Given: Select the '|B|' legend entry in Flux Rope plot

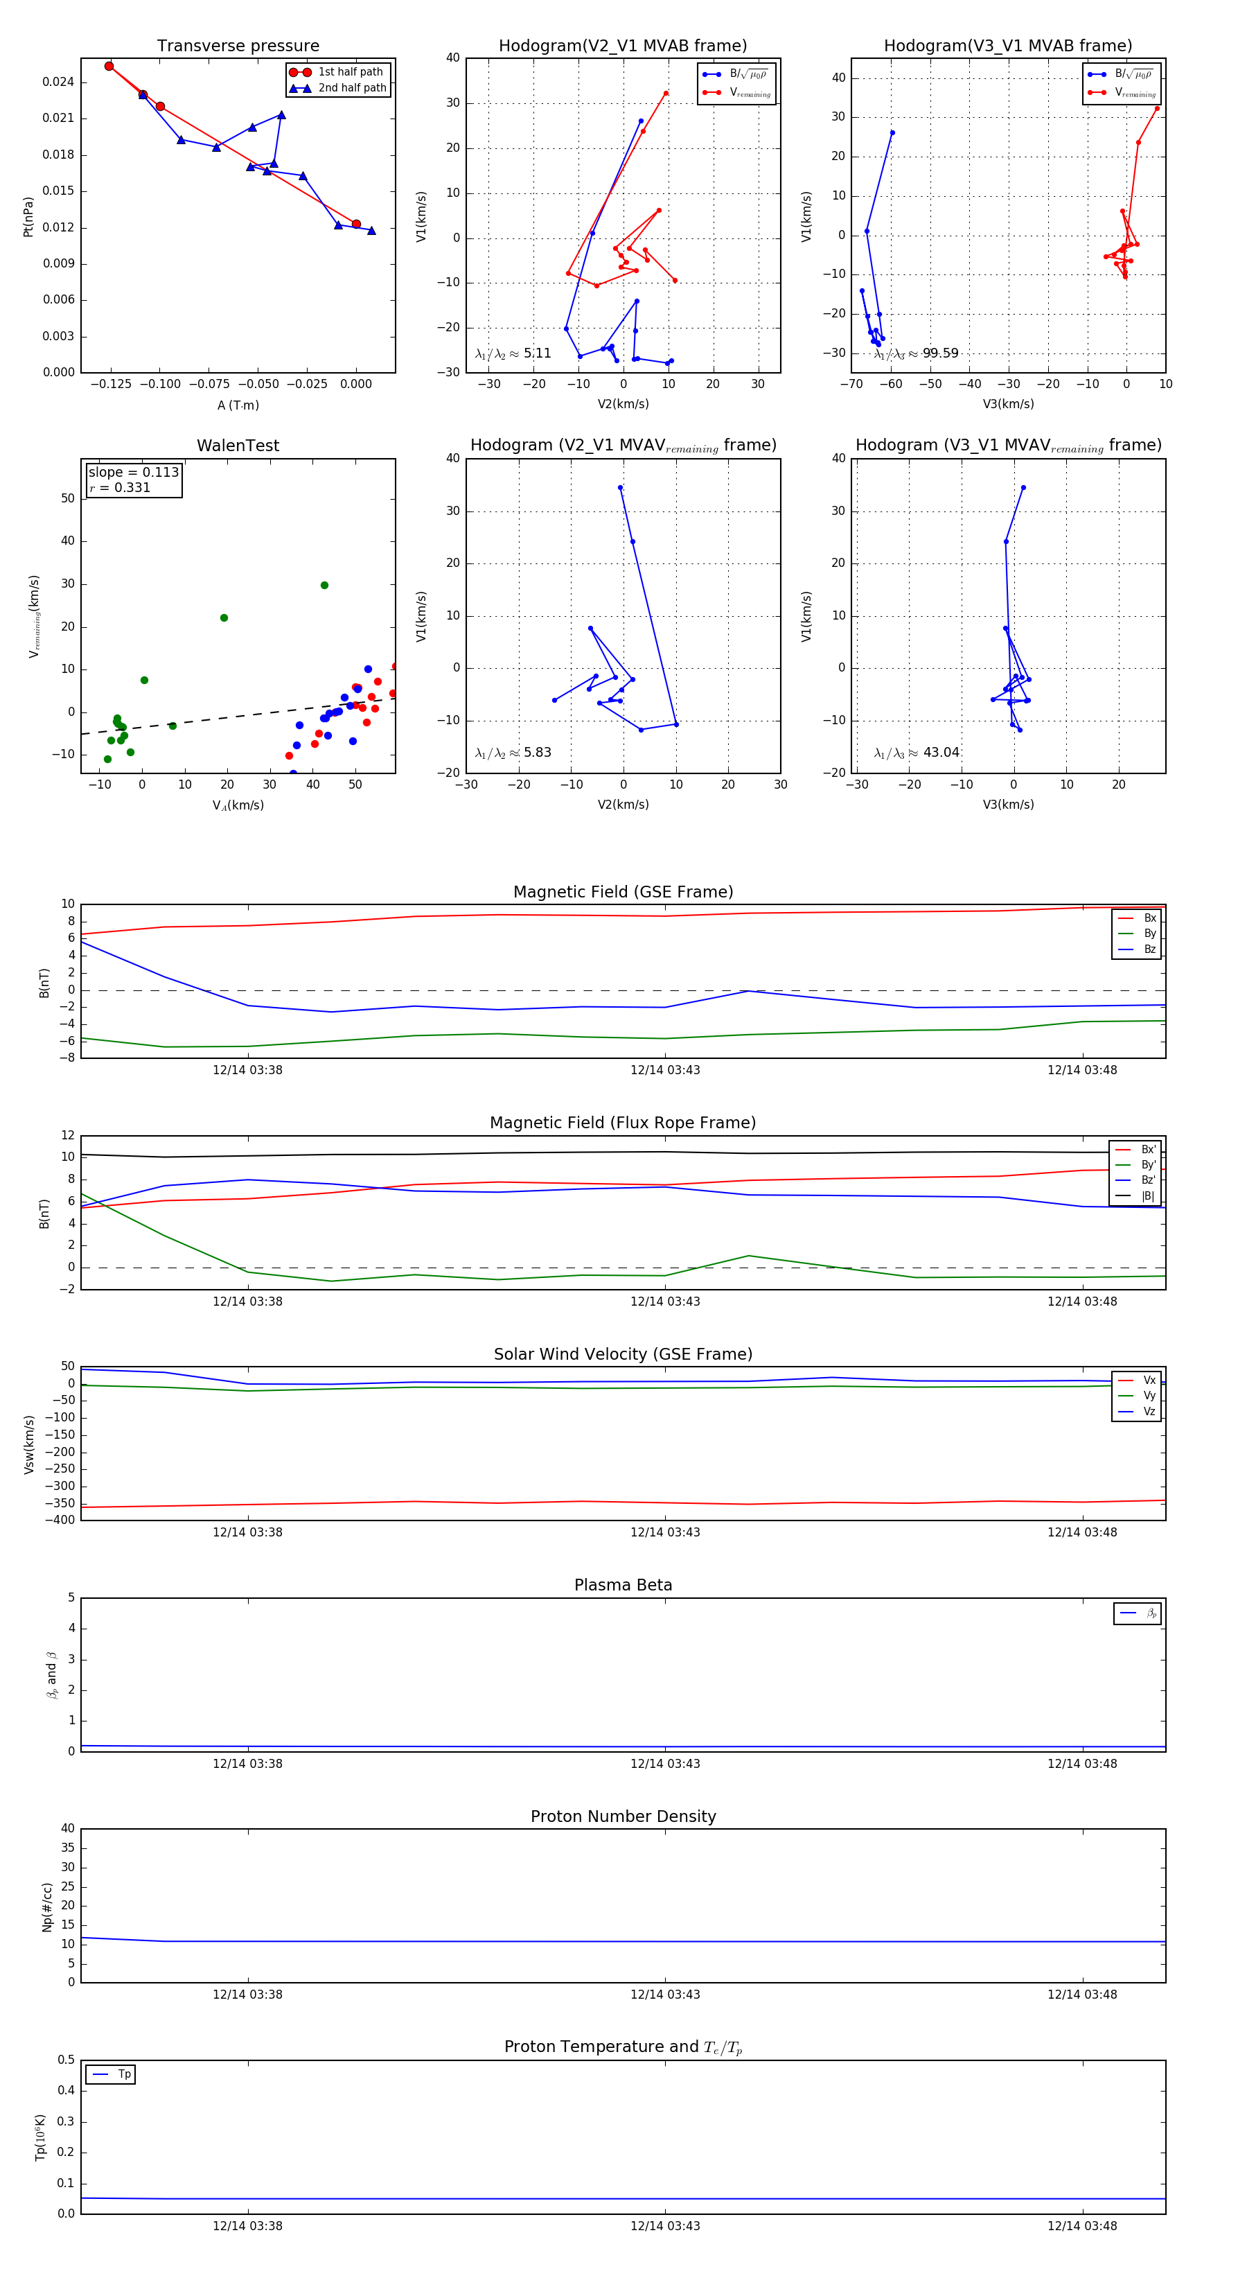Looking at the screenshot, I should (x=1135, y=1196).
